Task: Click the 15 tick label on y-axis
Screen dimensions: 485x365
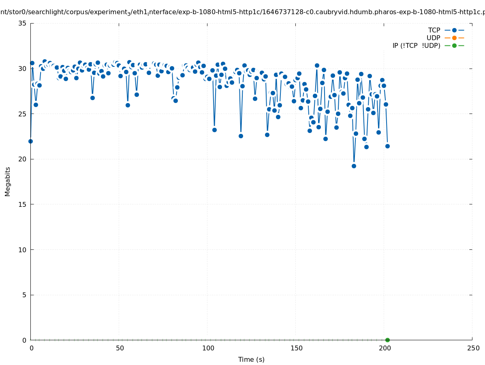Action: [x=23, y=204]
